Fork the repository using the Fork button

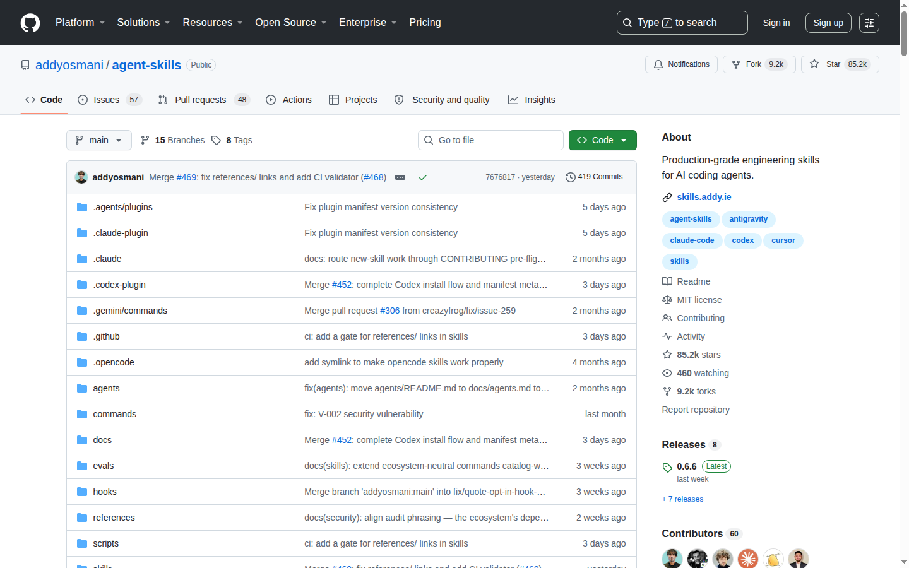click(x=759, y=64)
